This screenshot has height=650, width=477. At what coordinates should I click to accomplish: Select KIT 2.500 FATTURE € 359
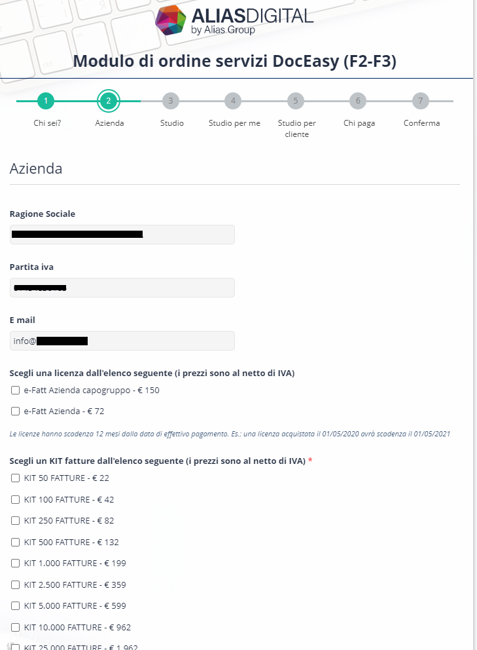click(15, 585)
